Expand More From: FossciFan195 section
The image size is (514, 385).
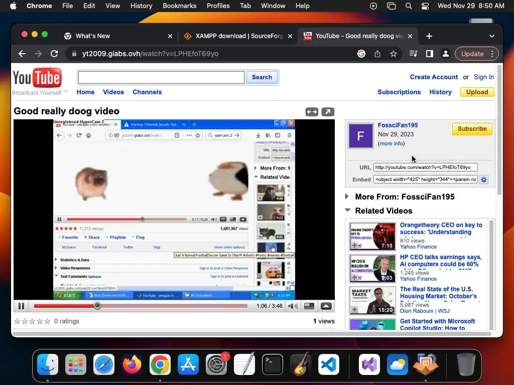click(347, 197)
